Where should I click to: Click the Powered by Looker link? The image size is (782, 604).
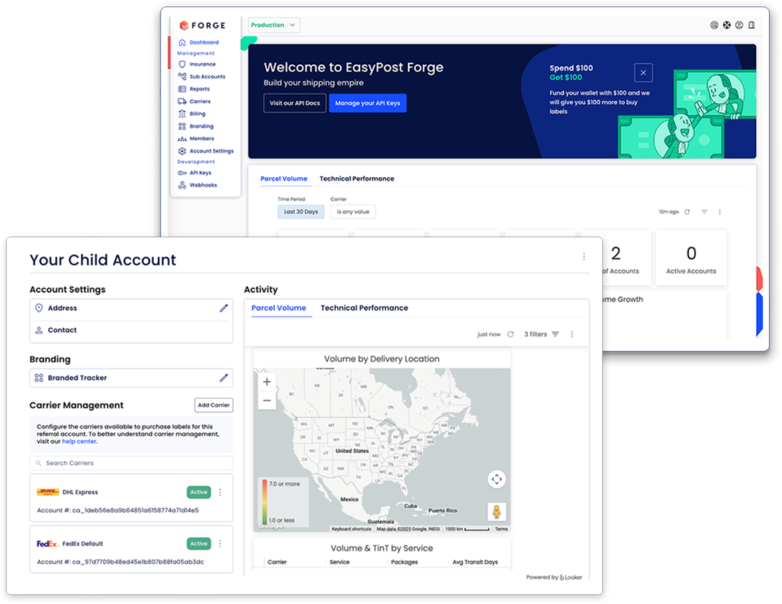click(x=554, y=577)
